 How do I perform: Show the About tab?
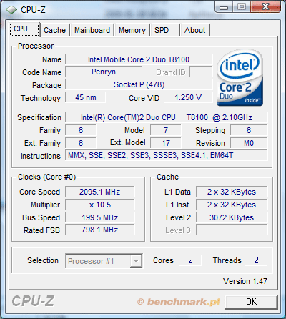pos(195,30)
